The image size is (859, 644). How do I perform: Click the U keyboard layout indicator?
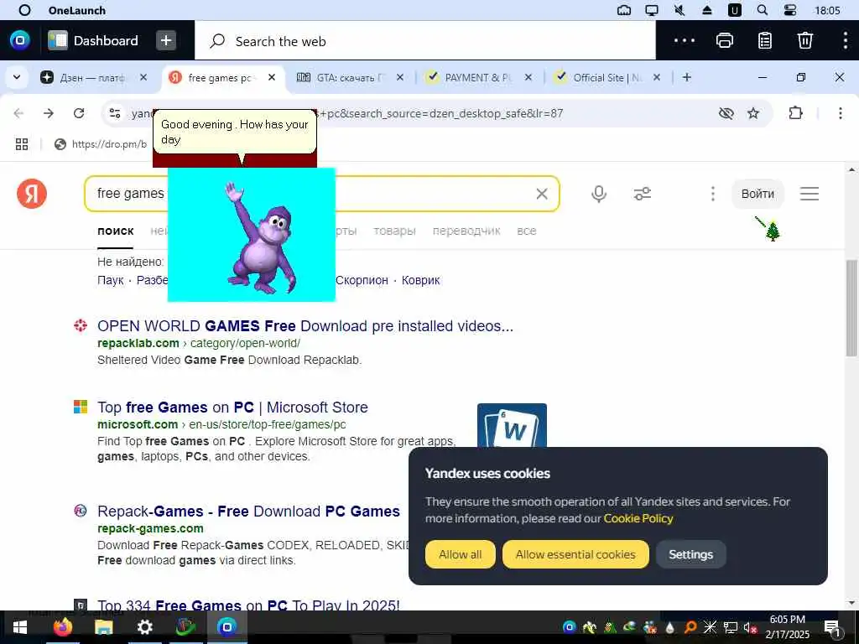(x=735, y=10)
